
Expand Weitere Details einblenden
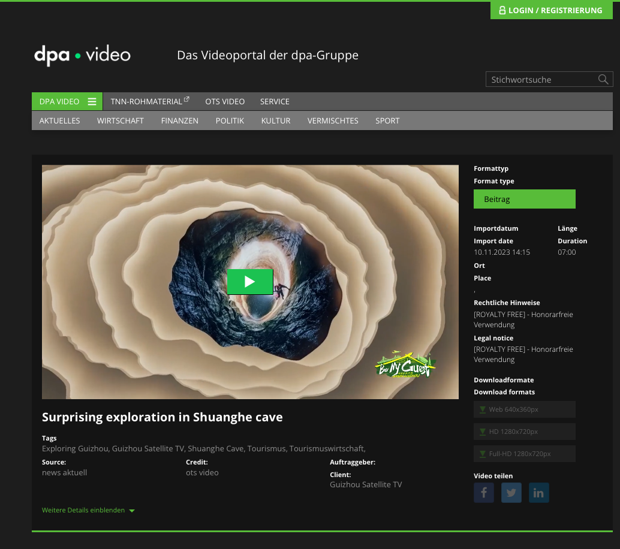coord(88,510)
